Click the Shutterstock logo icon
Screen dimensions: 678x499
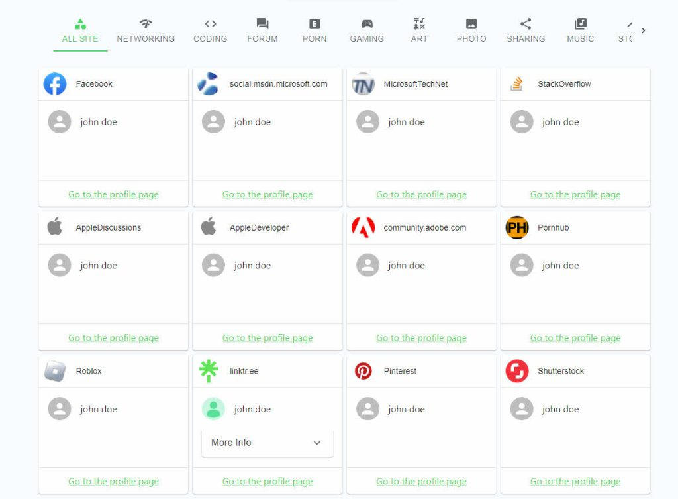pos(517,371)
